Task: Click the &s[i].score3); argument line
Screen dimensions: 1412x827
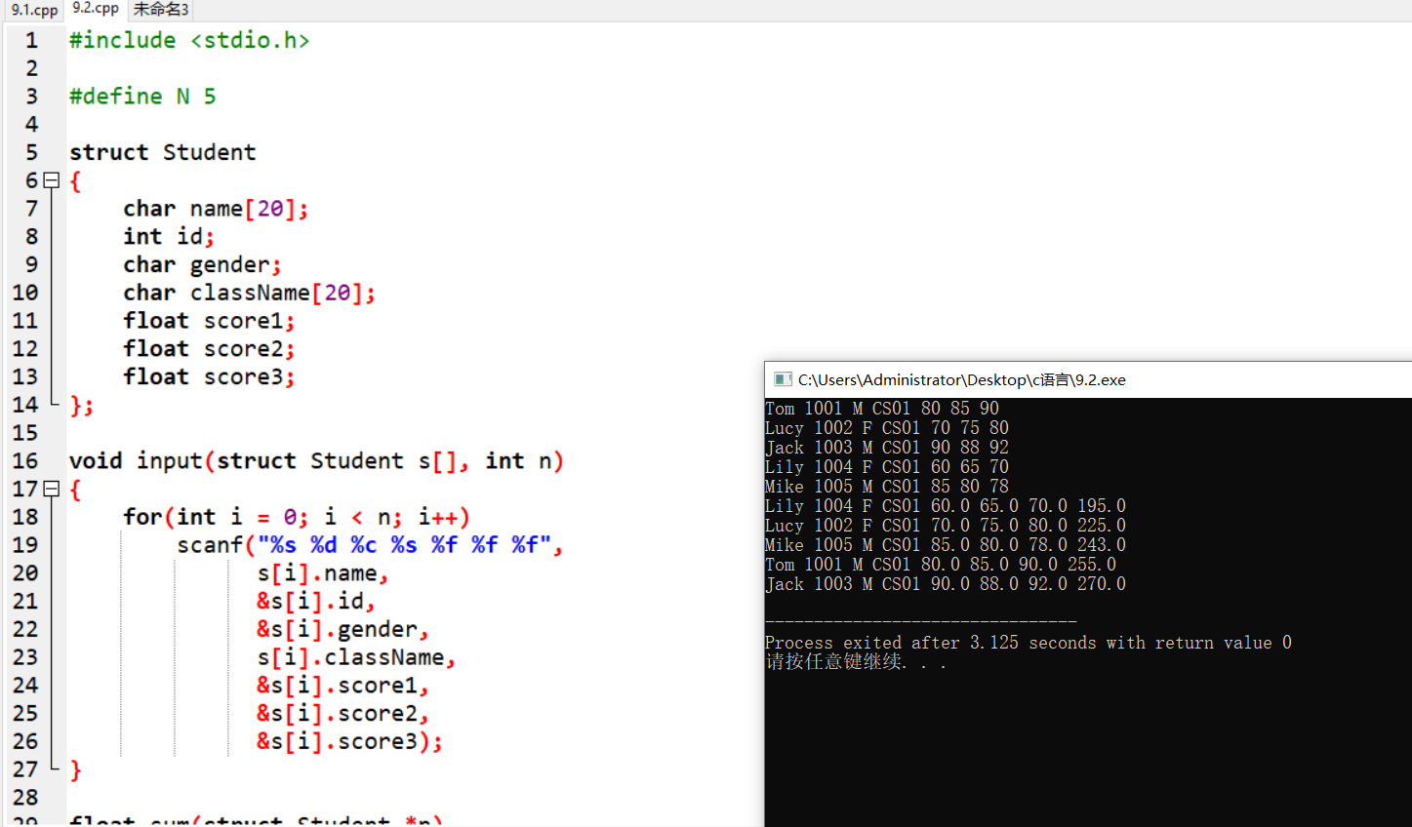Action: 349,742
